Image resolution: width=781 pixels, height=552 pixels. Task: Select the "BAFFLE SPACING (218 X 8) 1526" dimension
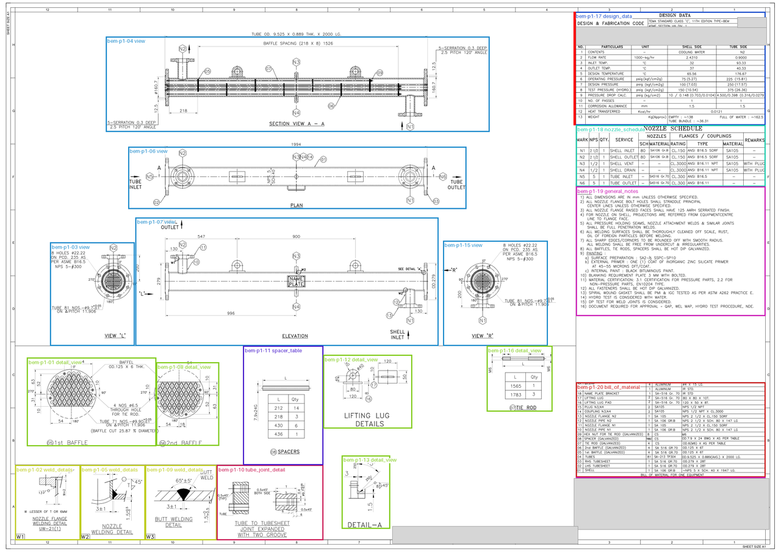click(x=298, y=44)
